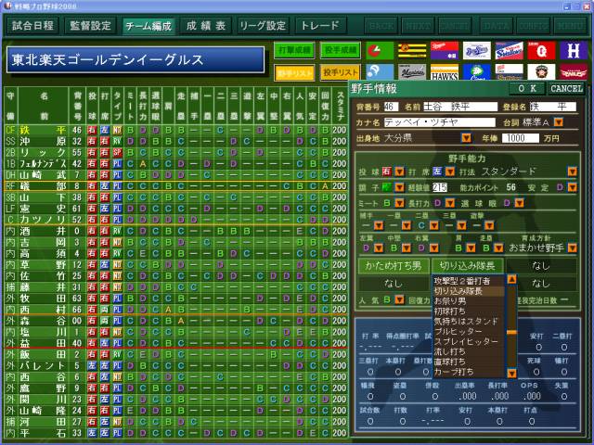
Task: Select the blue Lions team logo
Action: point(477,71)
